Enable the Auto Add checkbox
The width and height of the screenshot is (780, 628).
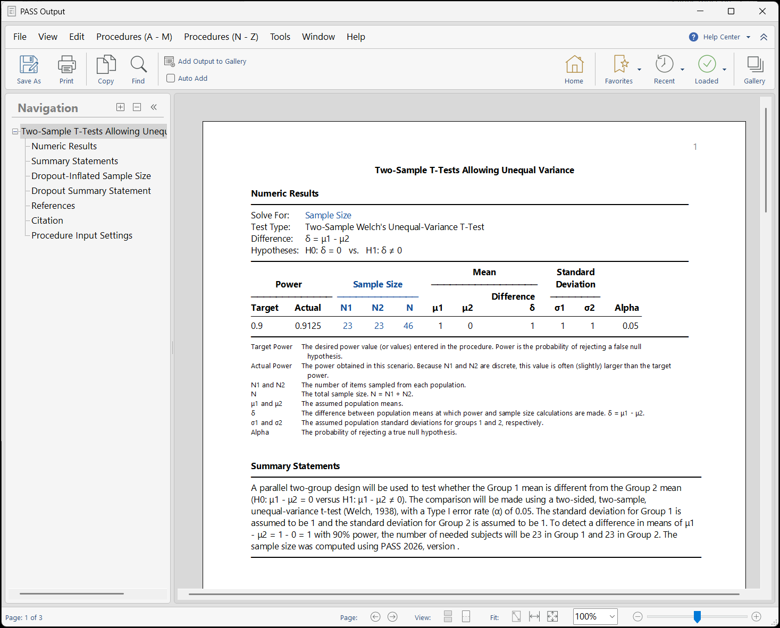click(171, 78)
